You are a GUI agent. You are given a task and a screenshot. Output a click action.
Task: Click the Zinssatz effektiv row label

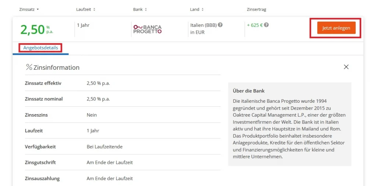pyautogui.click(x=43, y=83)
